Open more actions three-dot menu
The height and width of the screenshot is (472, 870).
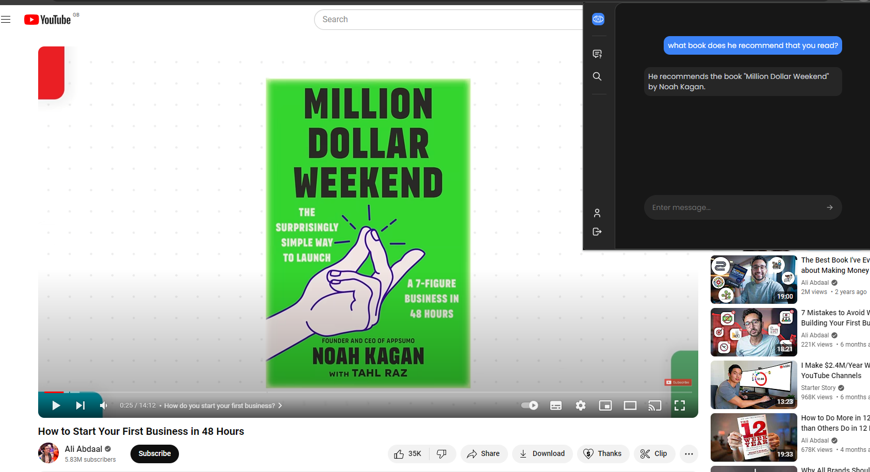689,453
